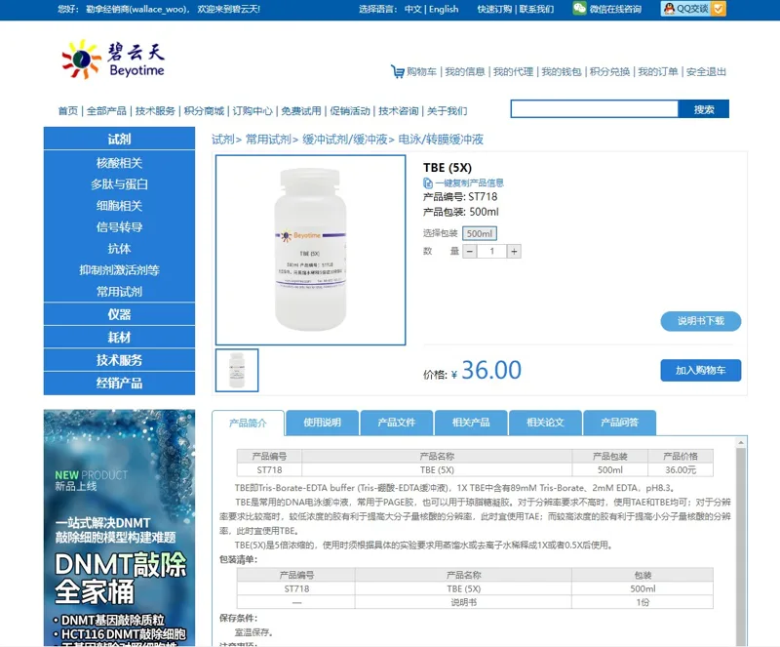Increase quantity with plus button
This screenshot has width=780, height=647.
(x=514, y=251)
